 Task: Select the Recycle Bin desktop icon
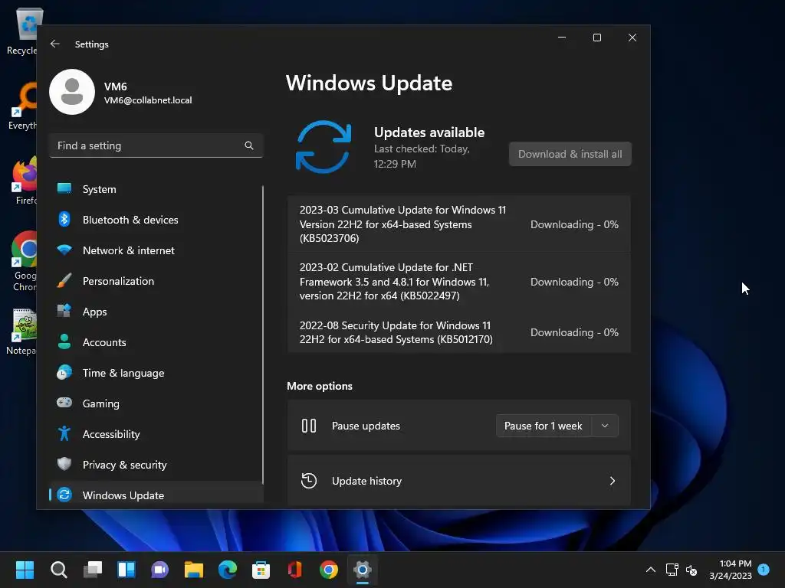pos(21,32)
